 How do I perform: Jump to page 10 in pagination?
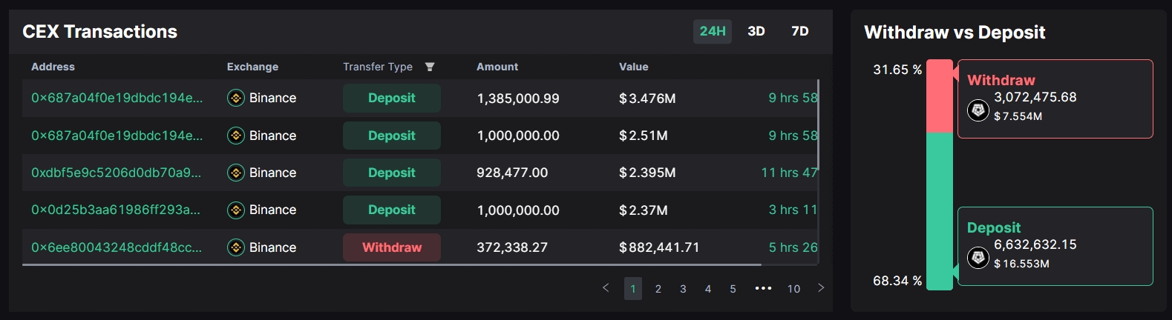pos(793,289)
